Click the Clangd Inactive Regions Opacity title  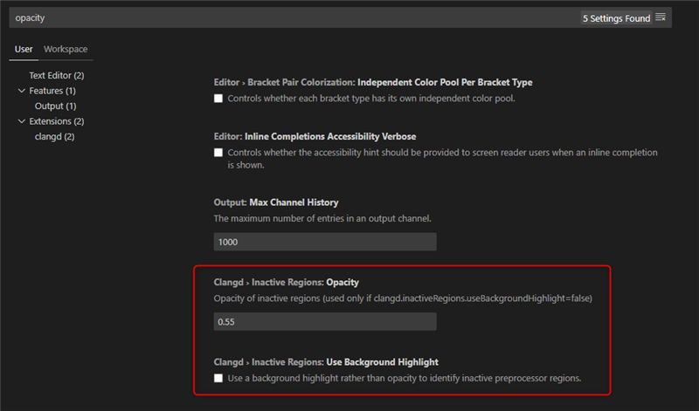click(287, 283)
